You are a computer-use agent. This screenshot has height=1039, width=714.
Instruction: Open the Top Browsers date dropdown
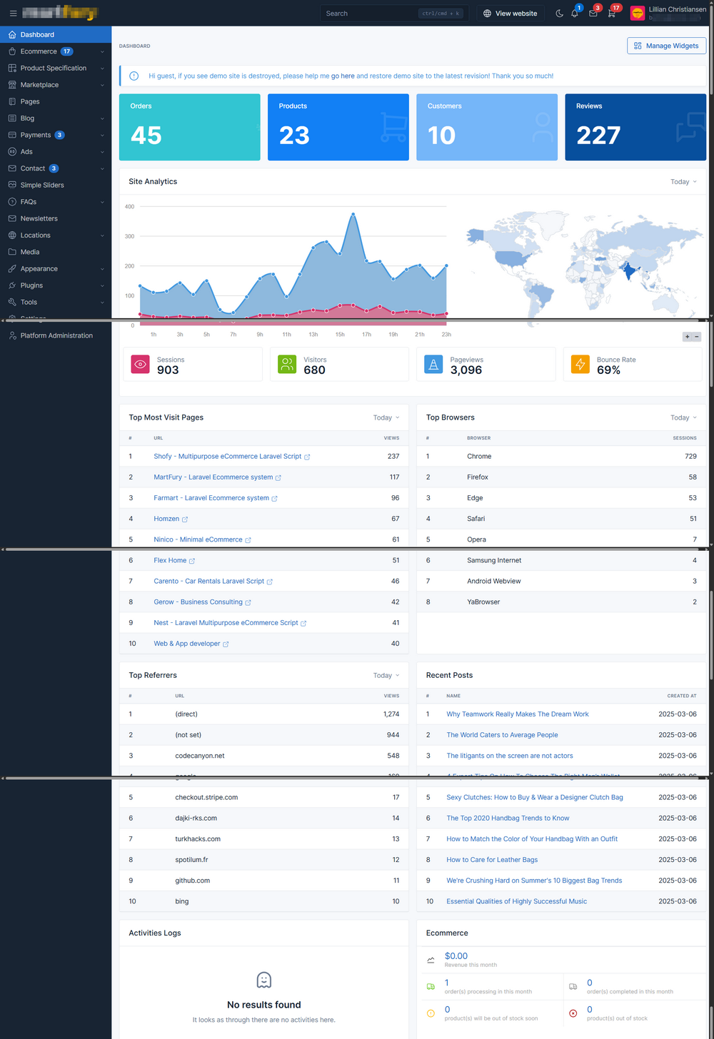(682, 417)
